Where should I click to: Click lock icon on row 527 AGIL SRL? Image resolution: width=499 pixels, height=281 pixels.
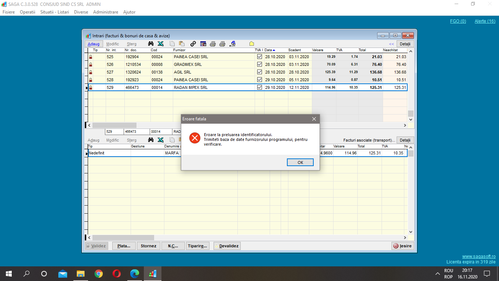91,72
